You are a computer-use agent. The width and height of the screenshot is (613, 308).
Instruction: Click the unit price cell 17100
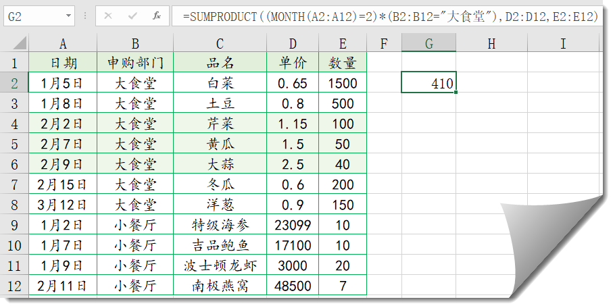pos(293,245)
